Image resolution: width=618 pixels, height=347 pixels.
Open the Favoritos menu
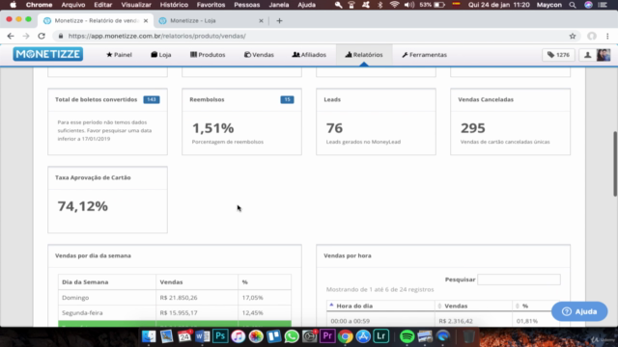[211, 5]
